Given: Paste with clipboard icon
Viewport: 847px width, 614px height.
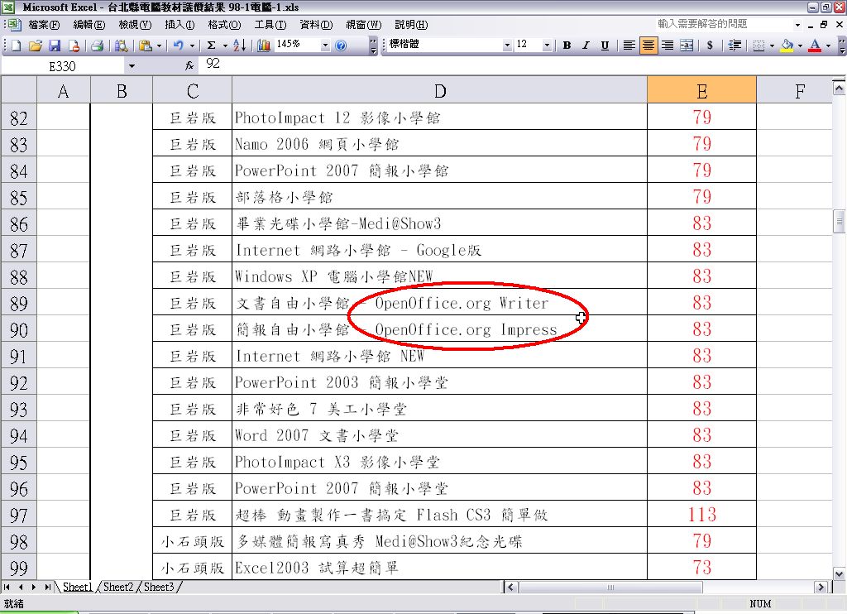Looking at the screenshot, I should tap(145, 46).
